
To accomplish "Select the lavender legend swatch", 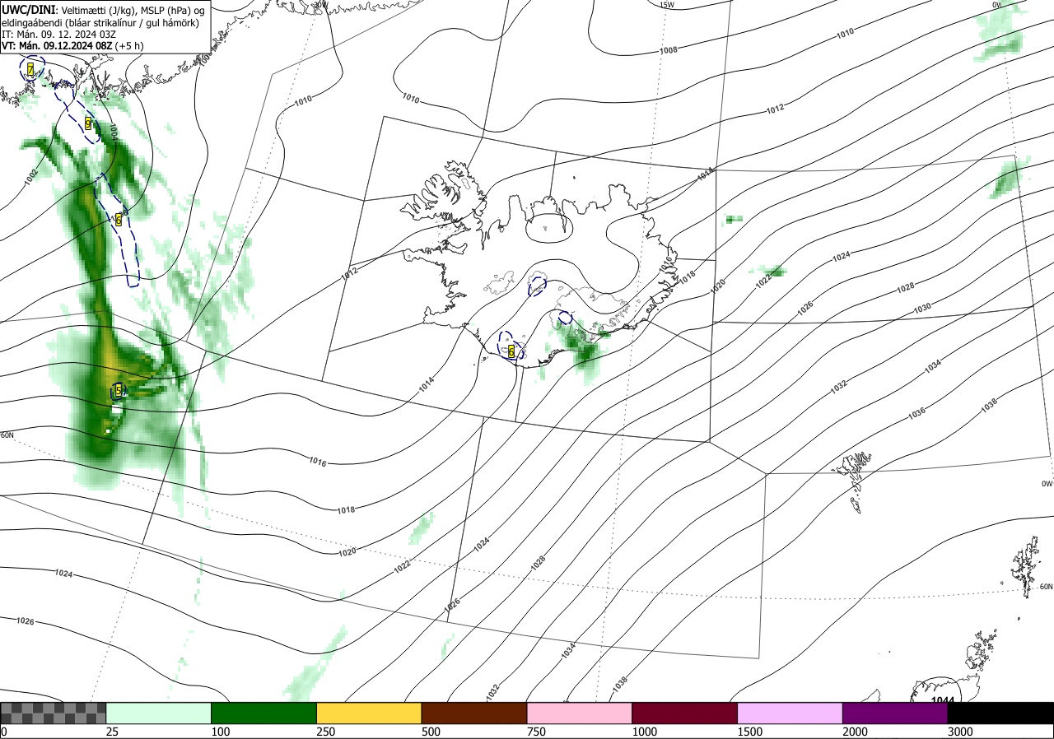I will 790,713.
